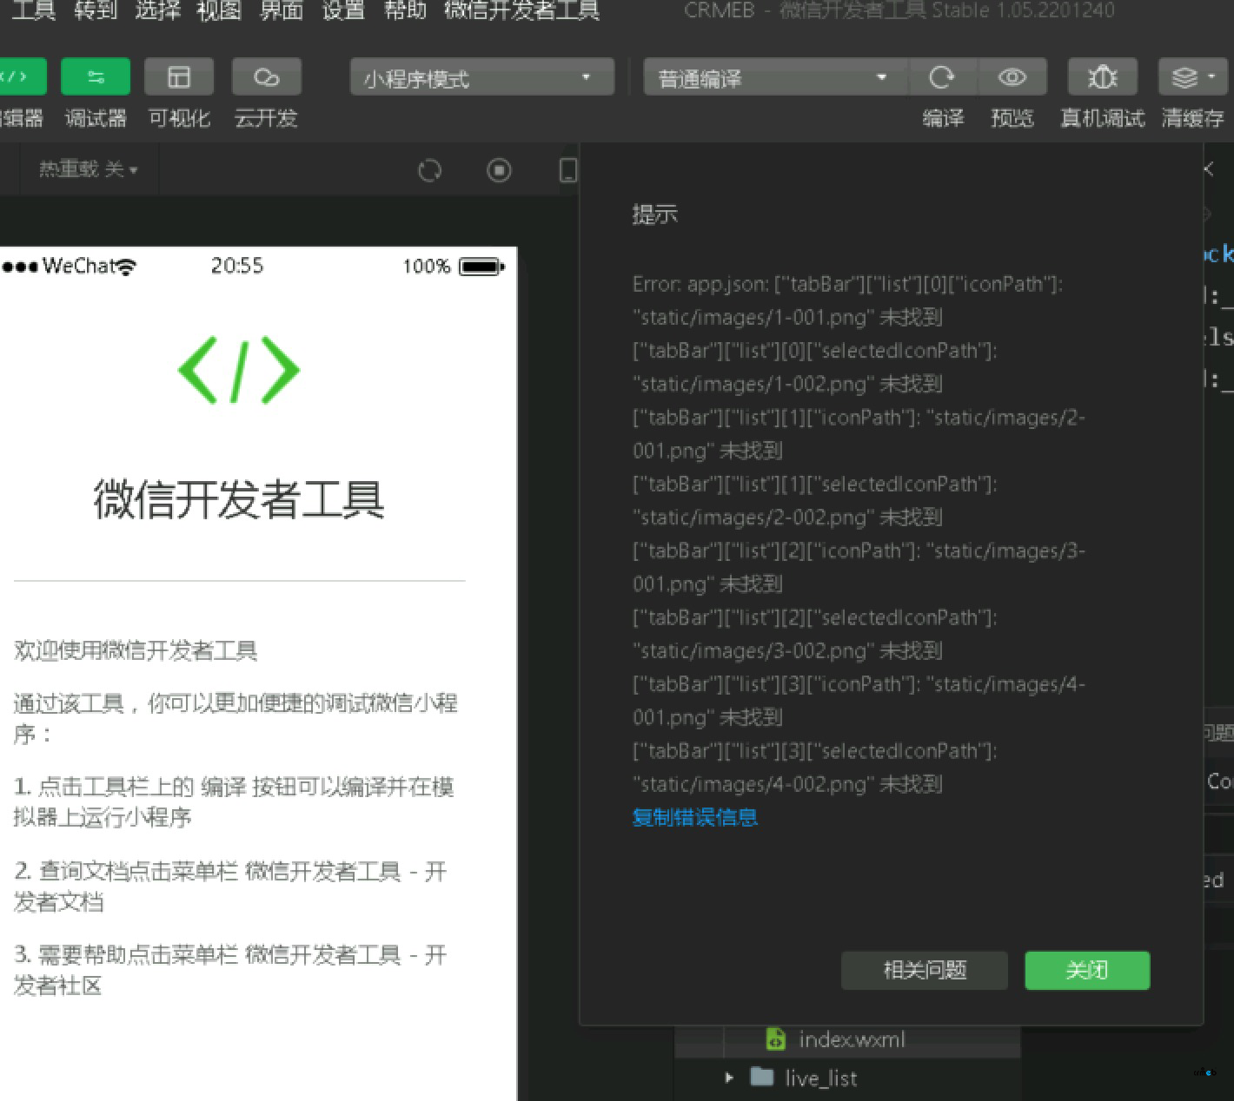Click the 20:55 time in simulator
1234x1101 pixels.
click(236, 266)
